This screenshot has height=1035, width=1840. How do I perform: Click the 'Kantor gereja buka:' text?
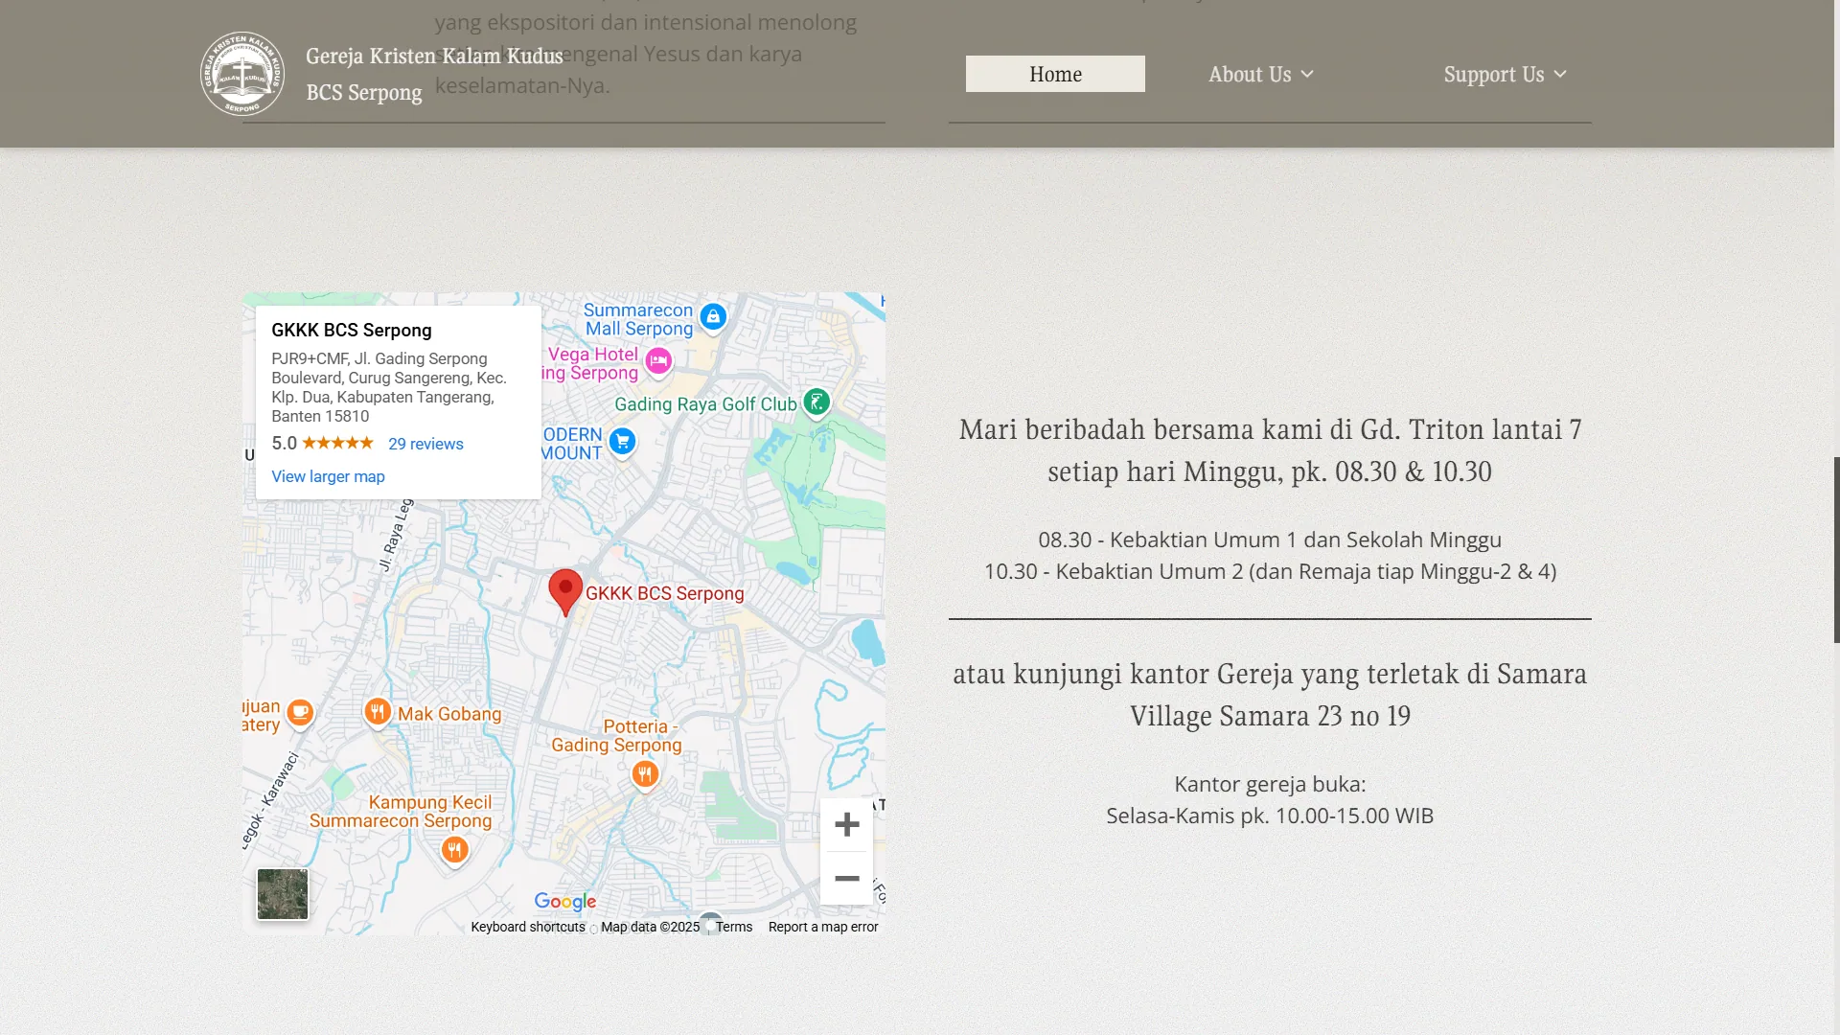click(1270, 784)
